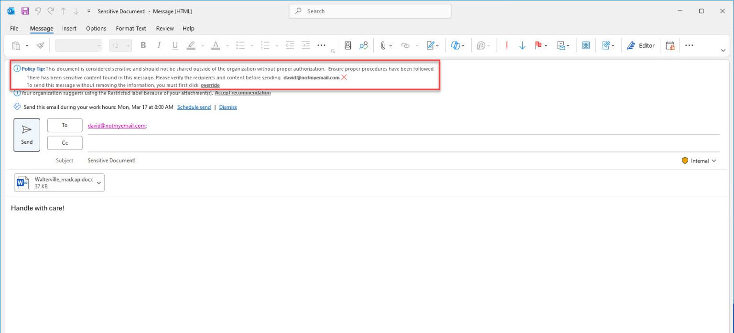Expand the Attach File dropdown

[389, 45]
